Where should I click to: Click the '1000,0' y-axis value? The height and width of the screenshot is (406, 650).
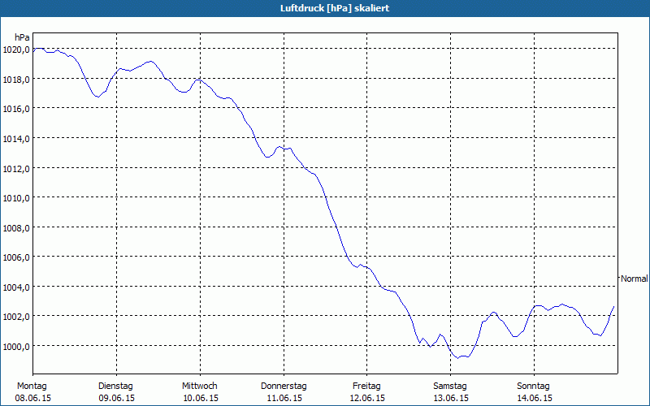coord(16,347)
